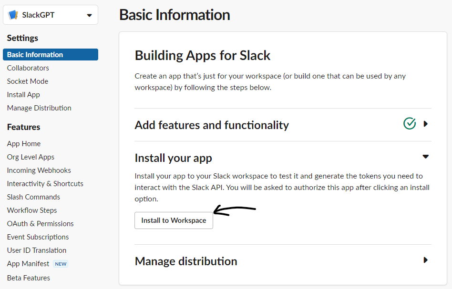The height and width of the screenshot is (289, 452).
Task: Open Incoming Webhooks feature
Action: pos(39,170)
